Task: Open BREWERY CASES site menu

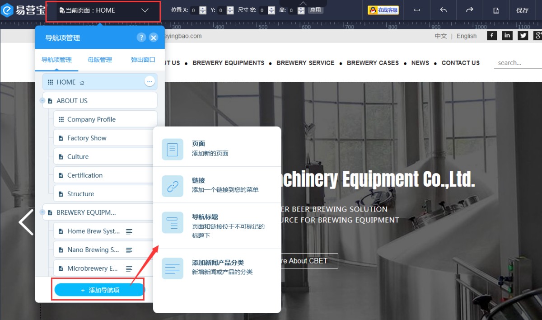Action: coord(373,63)
